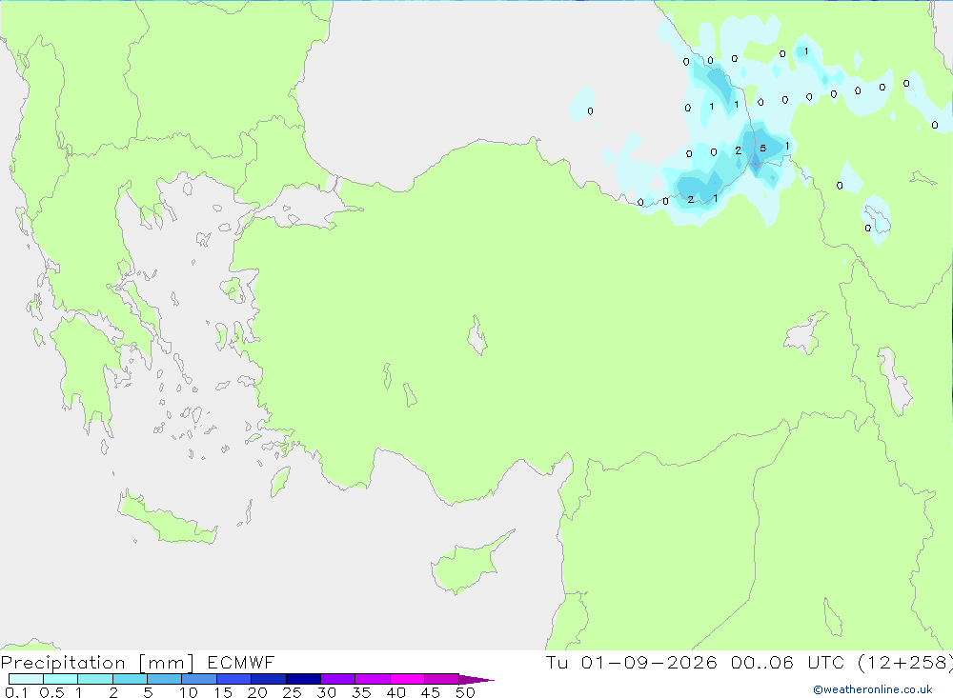Click the 10 mm blue legend swatch
953x698 pixels.
click(199, 679)
